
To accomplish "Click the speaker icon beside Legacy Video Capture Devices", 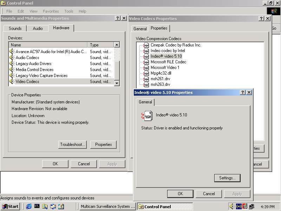I will [12, 75].
